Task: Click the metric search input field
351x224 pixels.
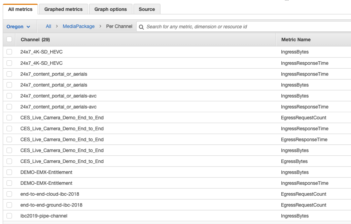Action: coord(207,26)
